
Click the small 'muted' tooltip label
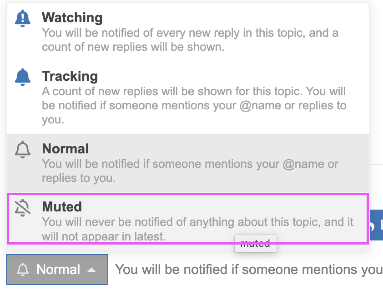(x=256, y=244)
